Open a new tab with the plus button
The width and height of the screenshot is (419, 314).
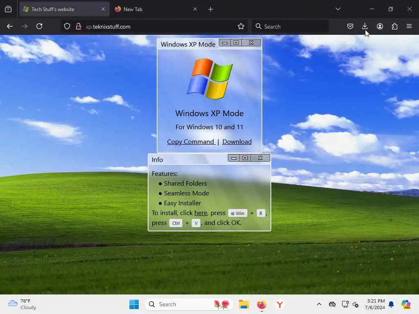pyautogui.click(x=211, y=9)
